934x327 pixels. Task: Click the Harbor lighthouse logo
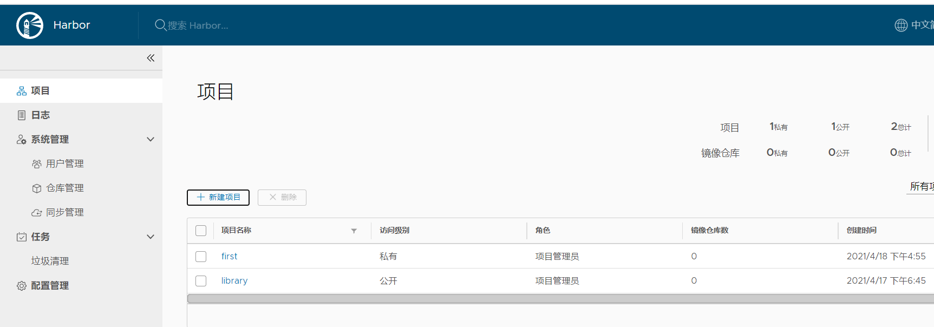point(30,25)
